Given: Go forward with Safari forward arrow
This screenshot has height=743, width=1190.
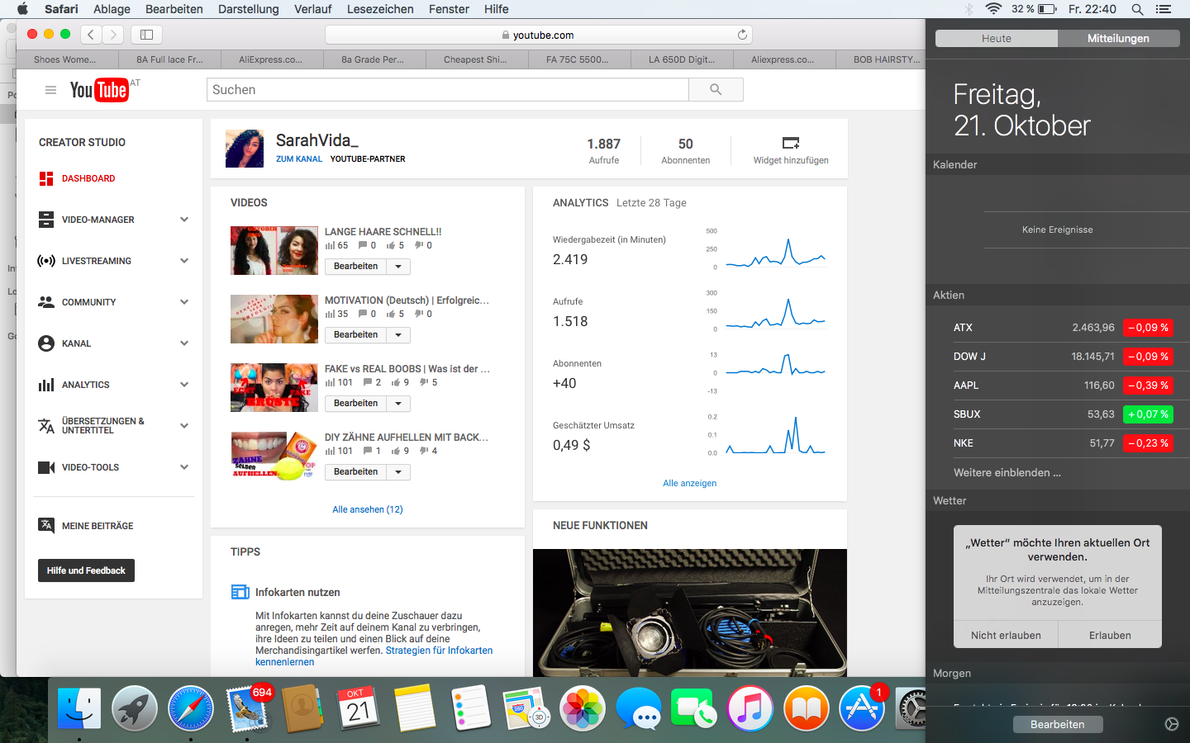Looking at the screenshot, I should [113, 35].
